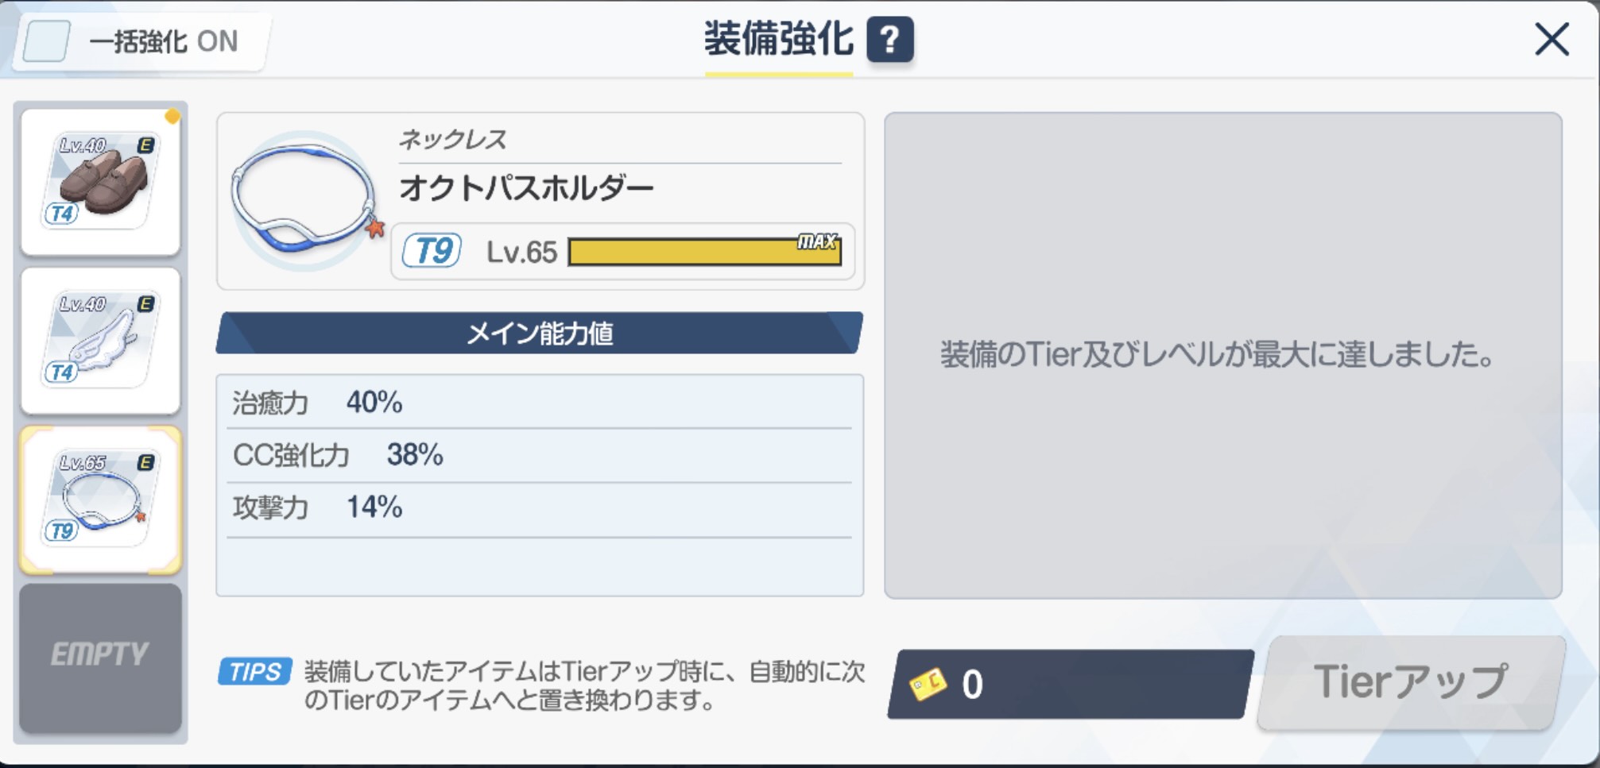The width and height of the screenshot is (1600, 768).
Task: Expand the メイン能力値 stats header
Action: (x=540, y=334)
